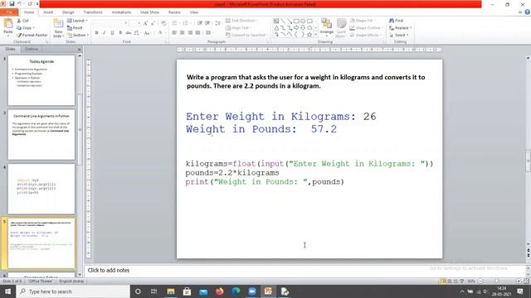Click Type here to search box

(73, 291)
